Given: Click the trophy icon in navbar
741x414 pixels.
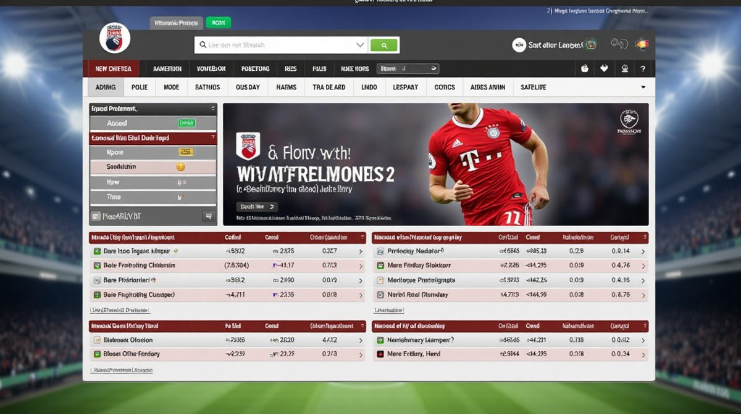Looking at the screenshot, I should (624, 69).
